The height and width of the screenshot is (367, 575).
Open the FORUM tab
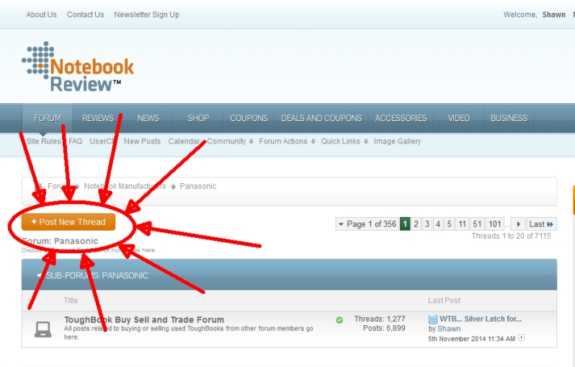click(48, 118)
